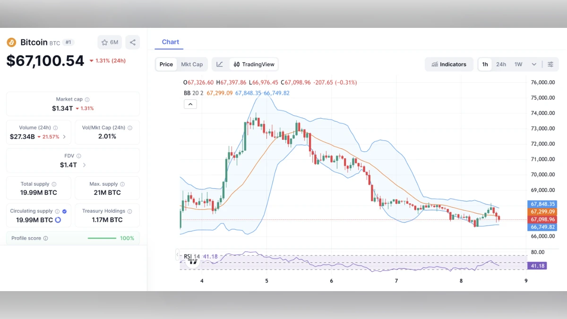The height and width of the screenshot is (319, 567).
Task: Select the 24h timeframe option
Action: pyautogui.click(x=501, y=64)
